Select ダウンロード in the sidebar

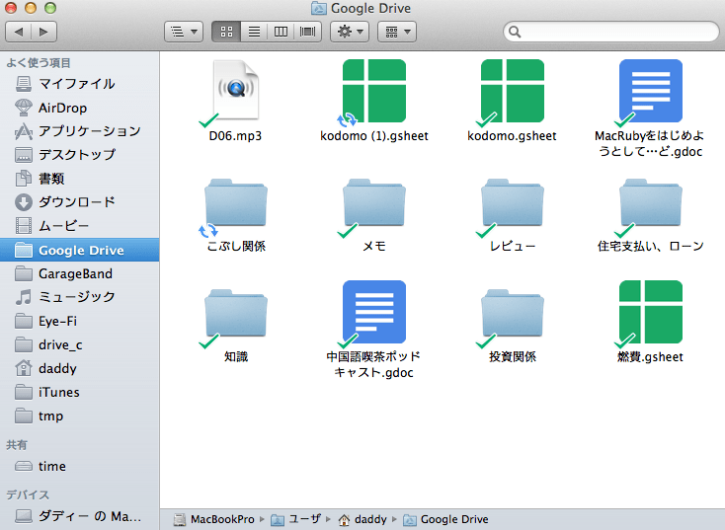pyautogui.click(x=80, y=202)
